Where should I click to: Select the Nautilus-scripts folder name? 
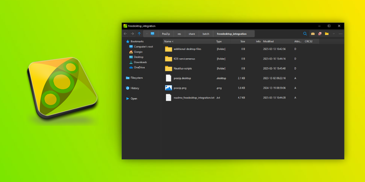182,68
